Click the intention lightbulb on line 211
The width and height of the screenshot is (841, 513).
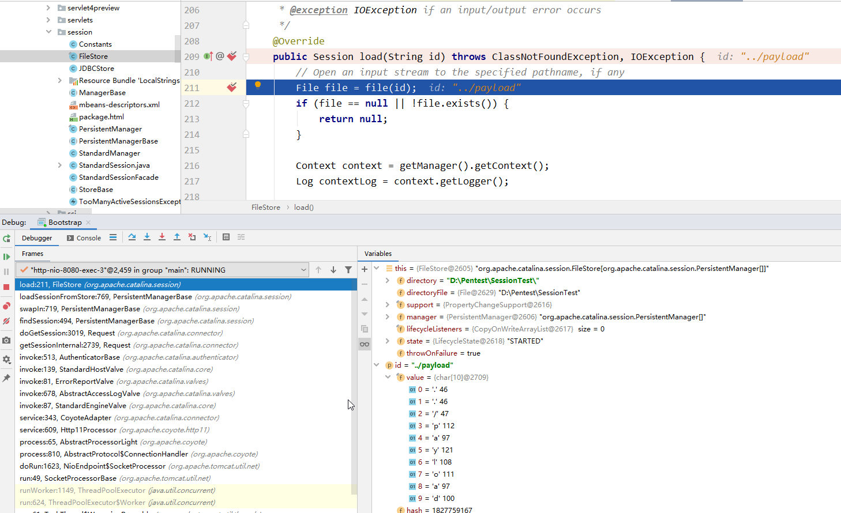[x=258, y=86]
